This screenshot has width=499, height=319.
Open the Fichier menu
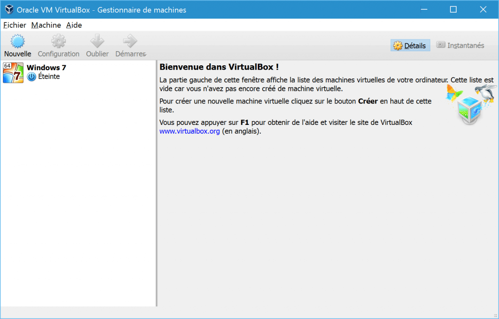click(x=15, y=25)
